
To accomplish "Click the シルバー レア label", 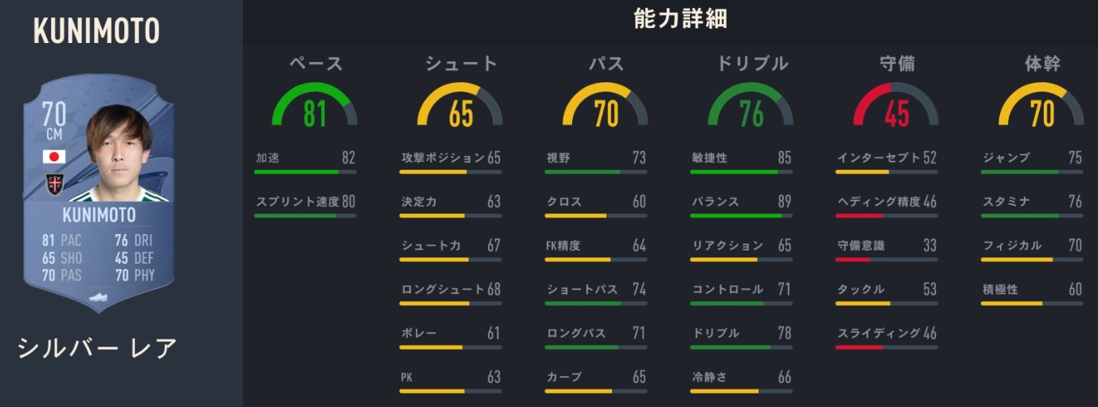I will point(96,348).
